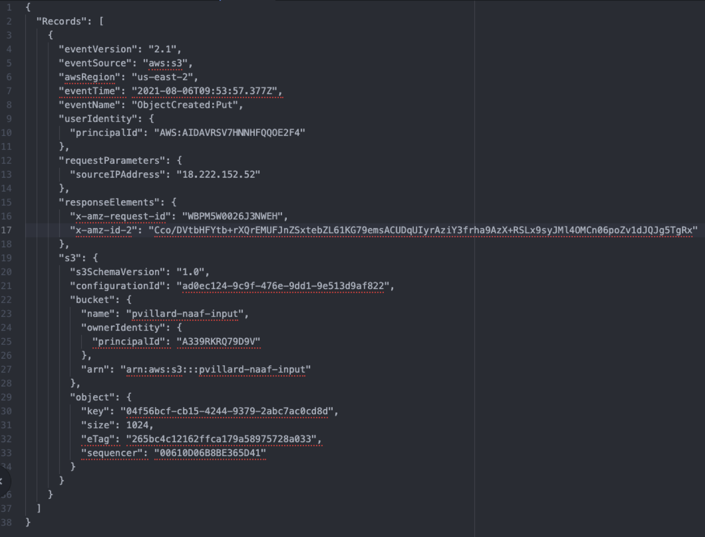This screenshot has width=705, height=537.
Task: Click the sourceIPAddress value 18.222.152.52
Action: click(218, 174)
